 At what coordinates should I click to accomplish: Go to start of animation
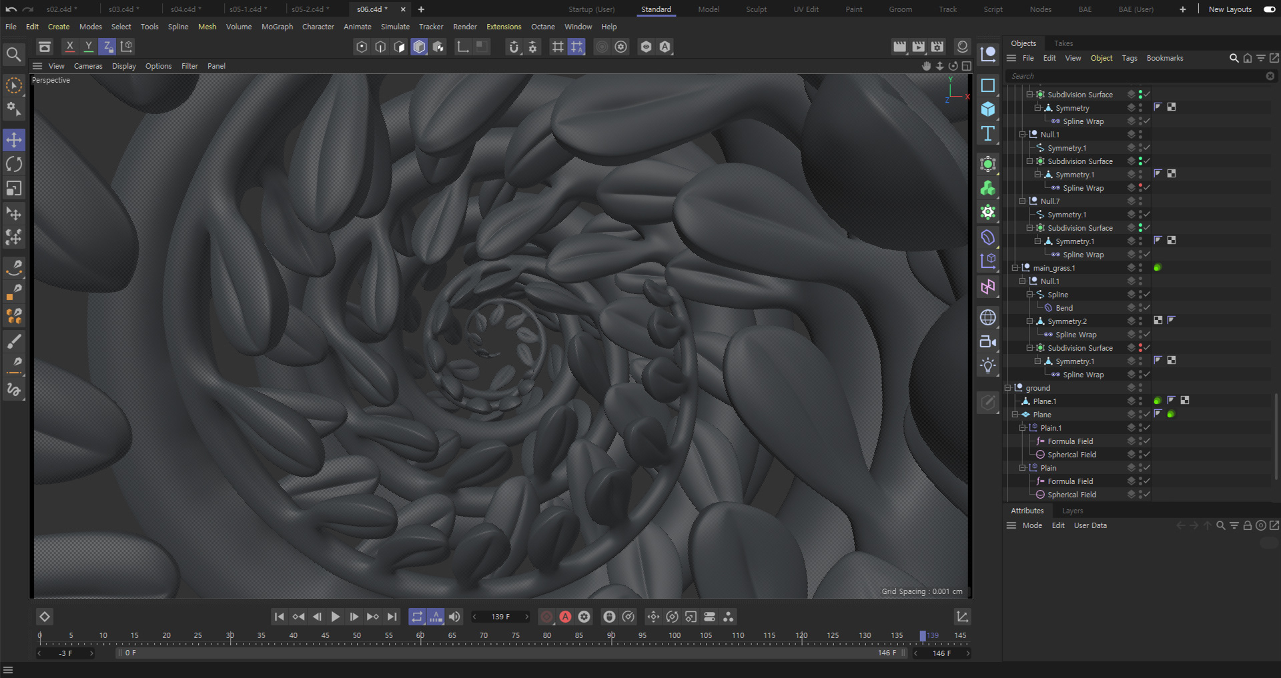tap(280, 617)
